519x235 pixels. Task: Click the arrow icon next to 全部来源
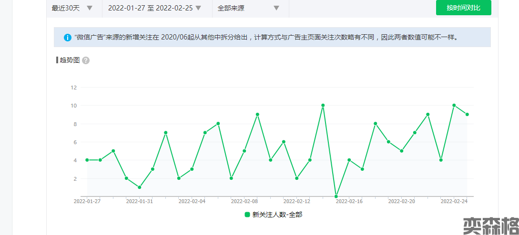(276, 8)
